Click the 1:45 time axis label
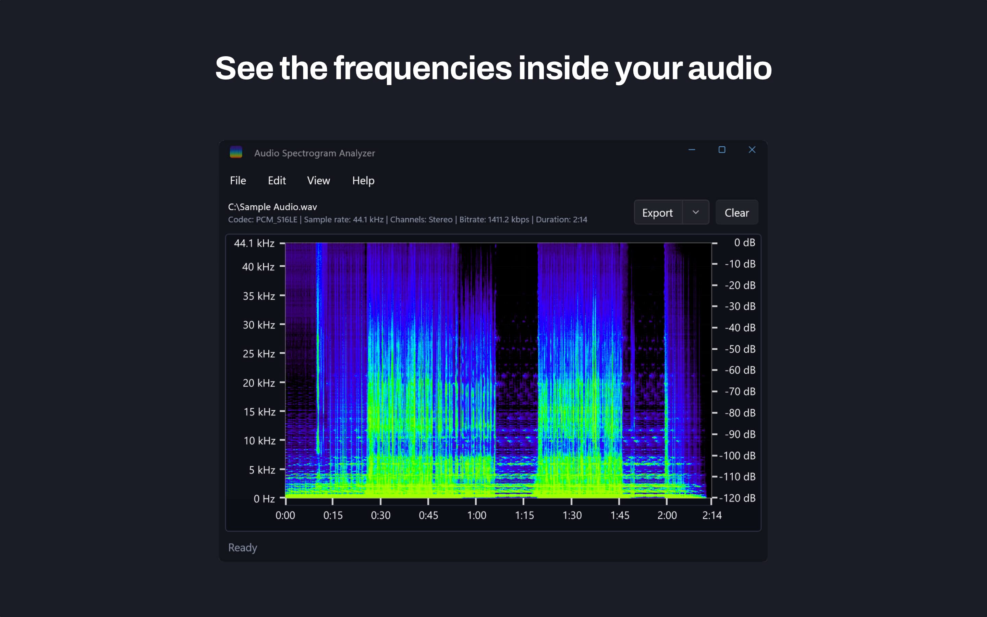Image resolution: width=987 pixels, height=617 pixels. [620, 516]
